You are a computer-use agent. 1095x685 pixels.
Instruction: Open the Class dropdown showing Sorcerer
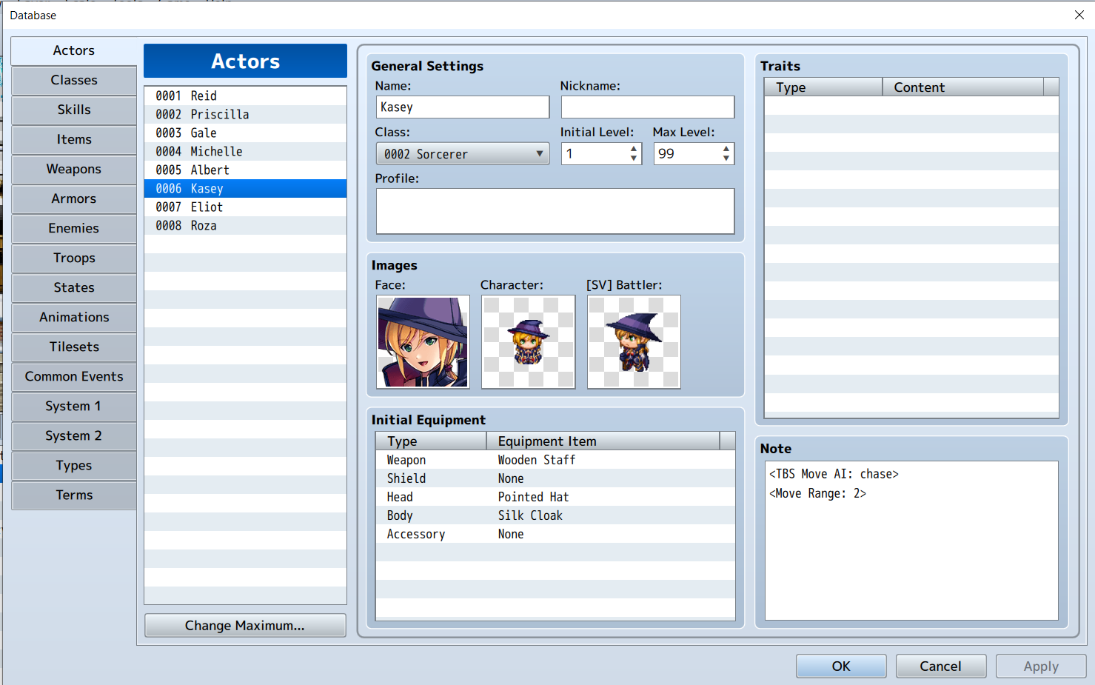click(x=463, y=154)
